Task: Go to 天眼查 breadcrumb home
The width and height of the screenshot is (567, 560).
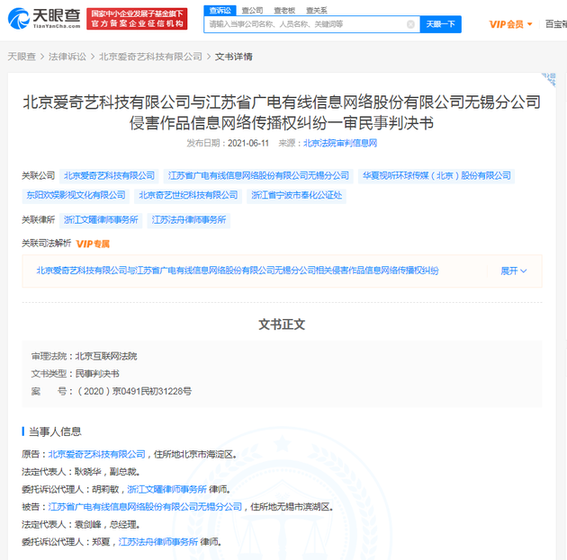Action: [x=22, y=57]
